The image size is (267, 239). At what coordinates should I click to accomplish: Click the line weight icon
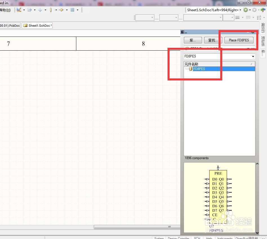click(237, 17)
